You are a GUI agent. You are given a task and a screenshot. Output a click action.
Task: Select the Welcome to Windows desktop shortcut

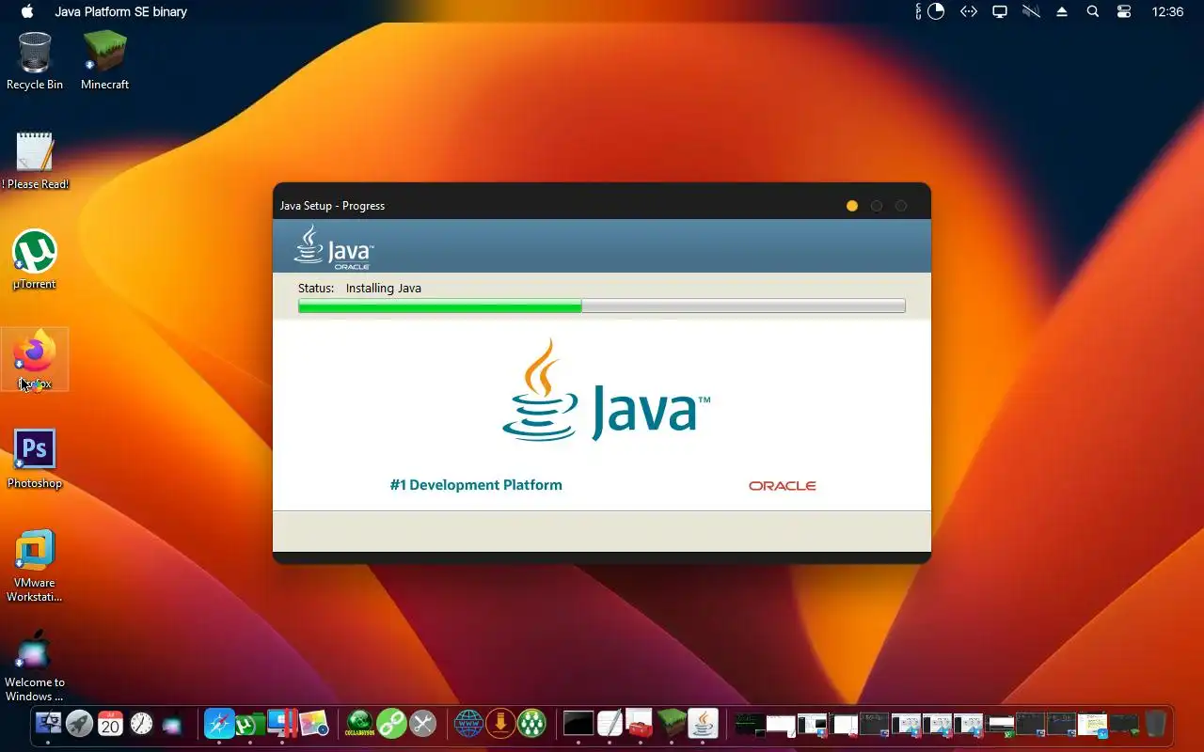point(35,666)
